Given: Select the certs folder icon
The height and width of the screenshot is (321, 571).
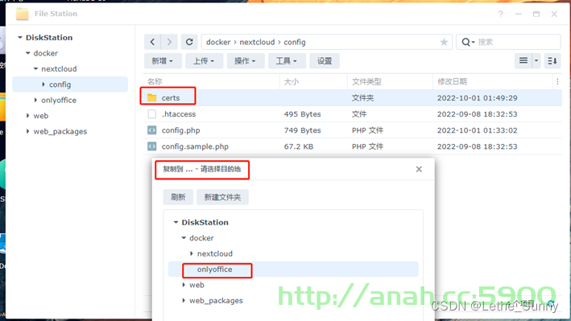Looking at the screenshot, I should coord(152,98).
